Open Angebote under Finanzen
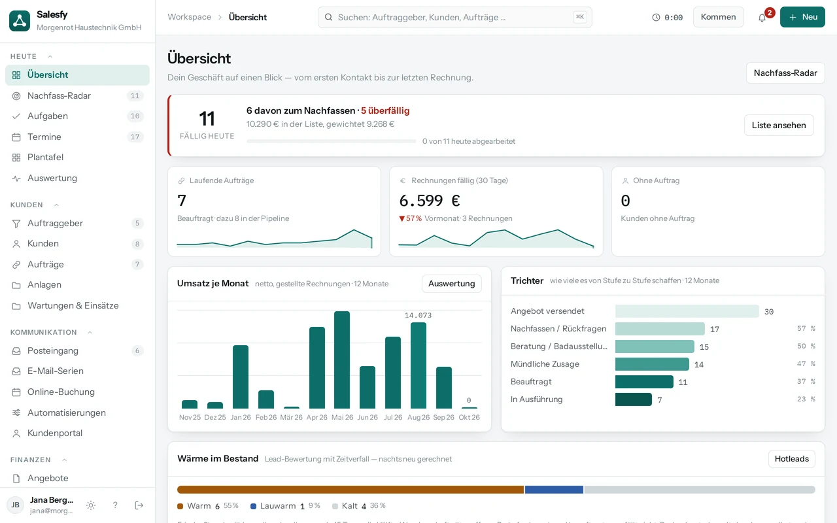Viewport: 837px width, 523px height. (x=77, y=479)
